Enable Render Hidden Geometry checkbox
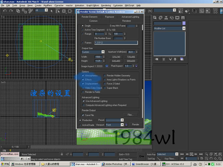The image size is (223, 167). [105, 75]
